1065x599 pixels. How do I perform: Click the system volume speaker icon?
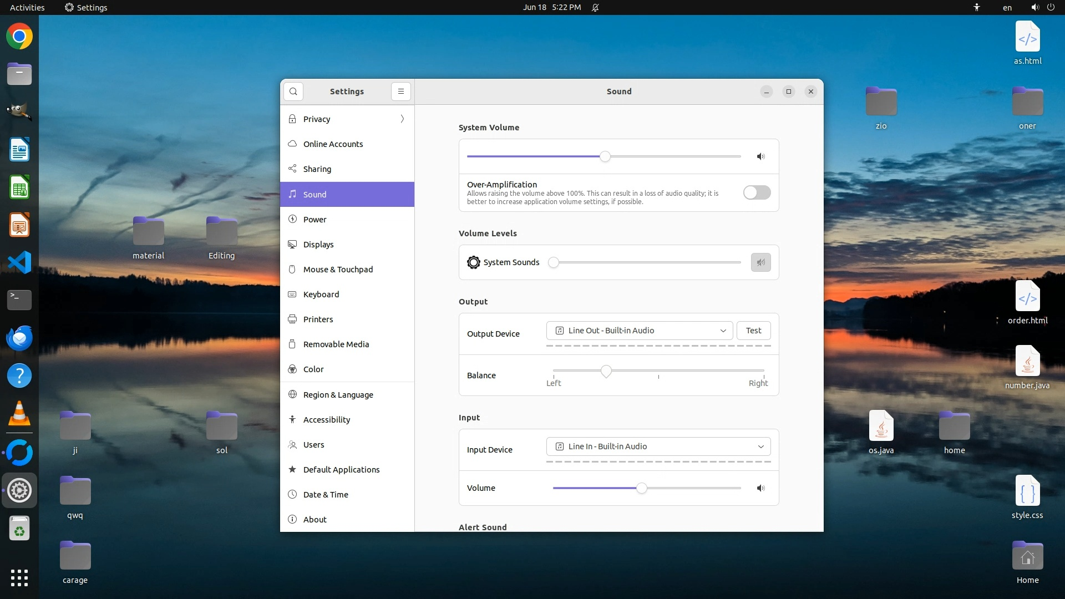(x=760, y=156)
